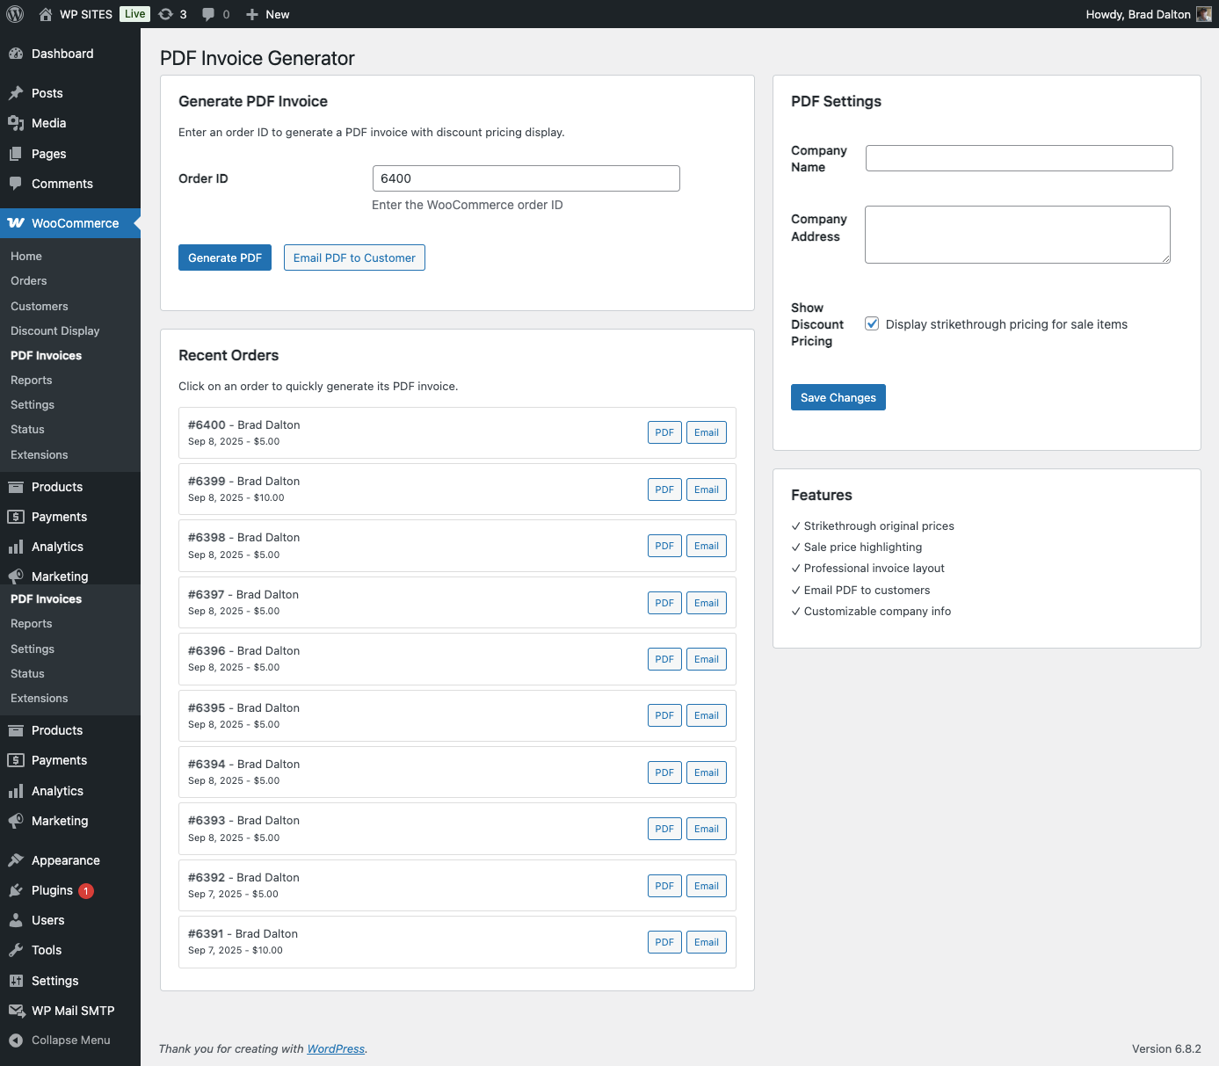Open Discount Display submenu item
The width and height of the screenshot is (1219, 1066).
[54, 330]
